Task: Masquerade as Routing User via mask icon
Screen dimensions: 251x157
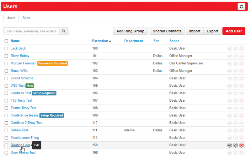Action: pyautogui.click(x=230, y=145)
